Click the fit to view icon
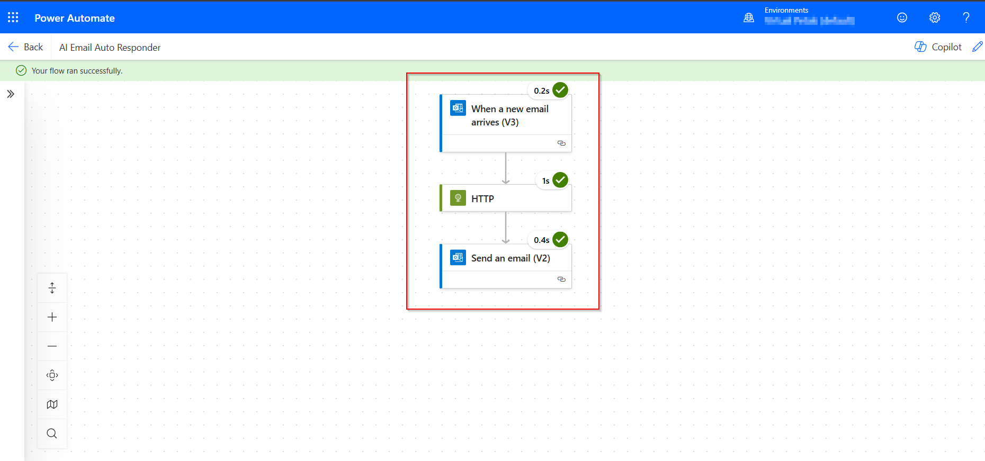The height and width of the screenshot is (461, 985). coord(52,375)
